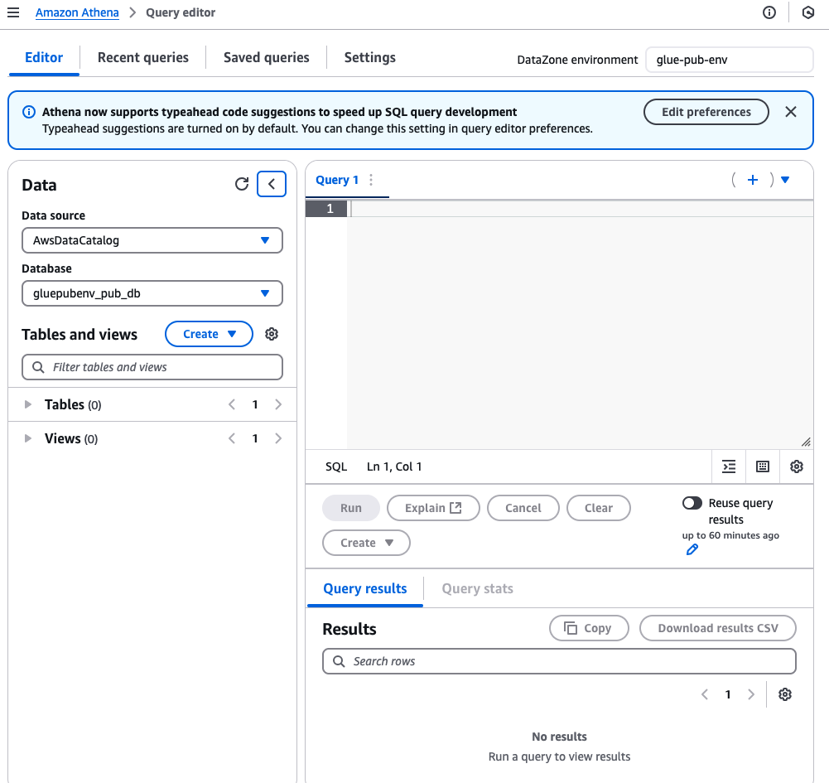Click the format query indent icon
Image resolution: width=829 pixels, height=783 pixels.
click(x=729, y=466)
